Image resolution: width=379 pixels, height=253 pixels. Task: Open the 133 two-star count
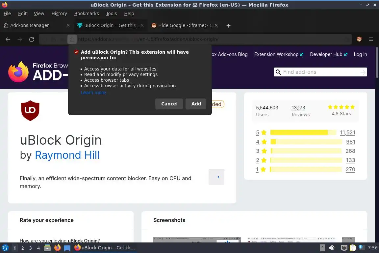[350, 160]
